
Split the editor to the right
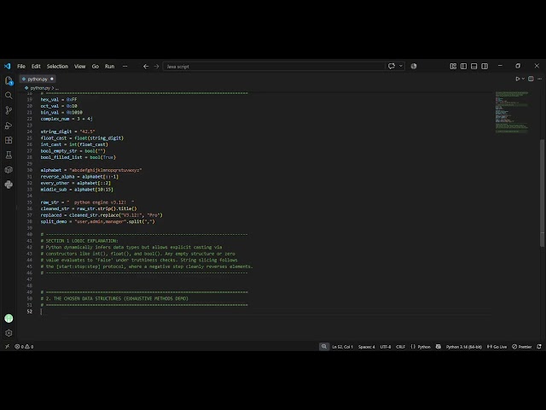[x=531, y=79]
